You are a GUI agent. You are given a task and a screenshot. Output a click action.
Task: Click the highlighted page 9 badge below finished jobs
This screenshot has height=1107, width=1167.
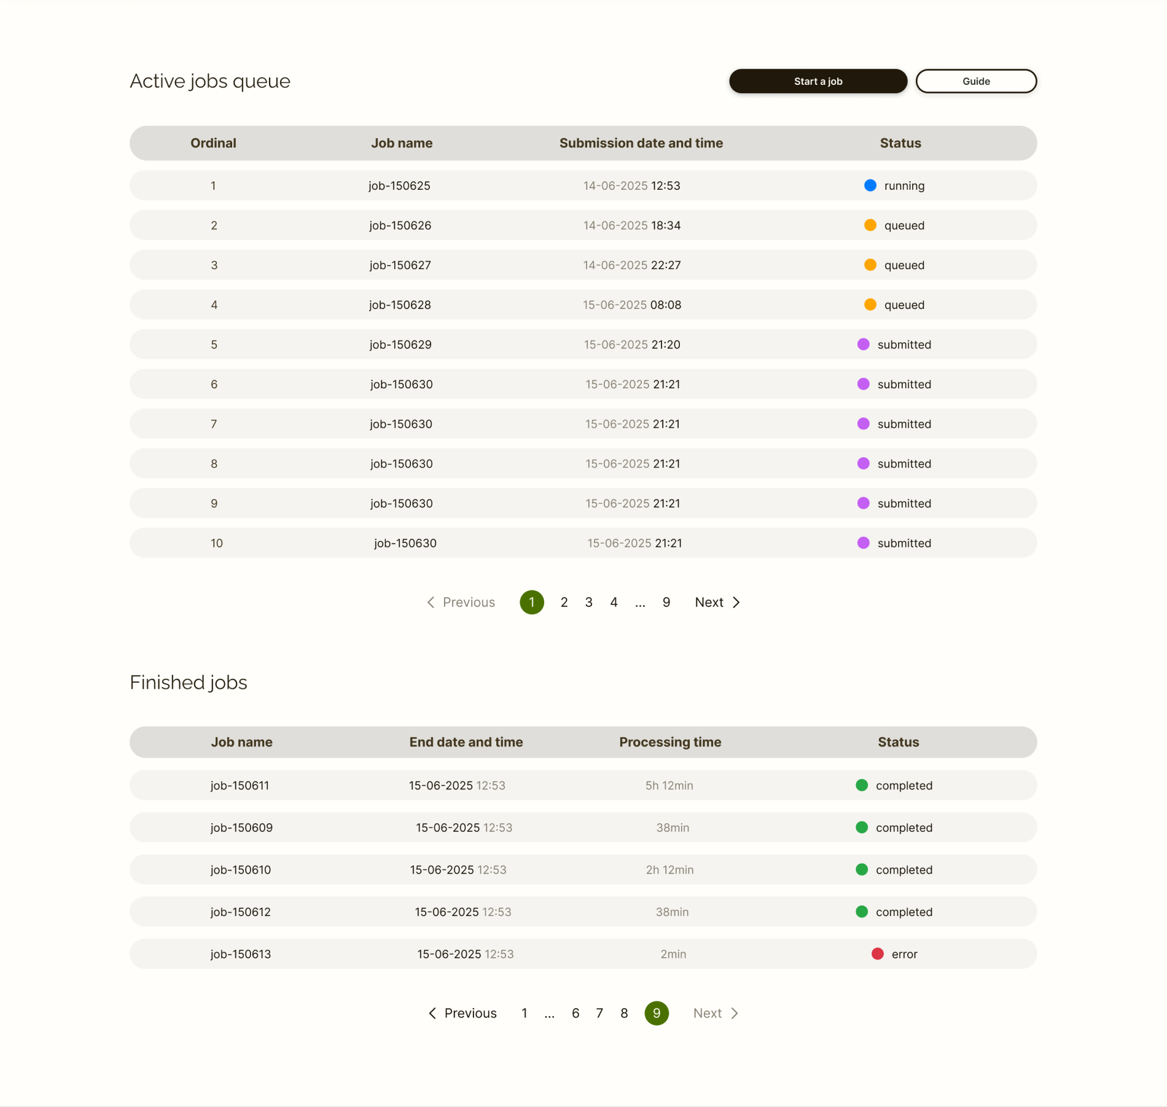point(656,1013)
